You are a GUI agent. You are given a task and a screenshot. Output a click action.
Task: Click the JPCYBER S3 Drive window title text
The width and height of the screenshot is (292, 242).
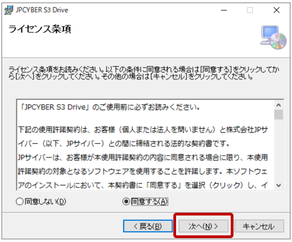click(x=42, y=10)
